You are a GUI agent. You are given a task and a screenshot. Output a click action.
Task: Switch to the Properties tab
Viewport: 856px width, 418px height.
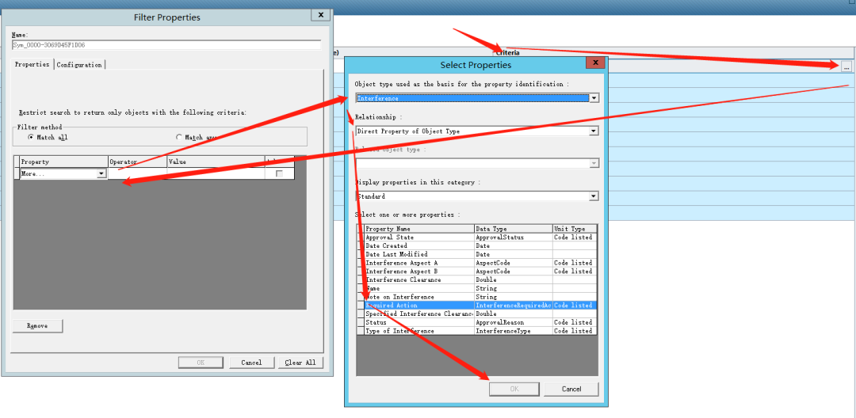pos(32,64)
